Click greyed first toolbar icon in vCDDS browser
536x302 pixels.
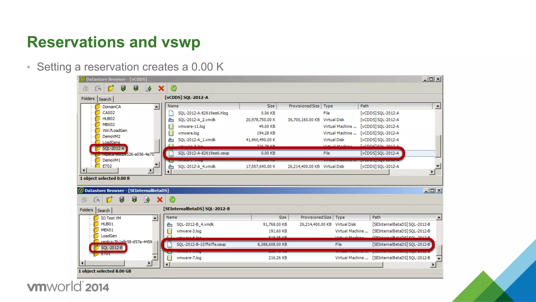(86, 88)
